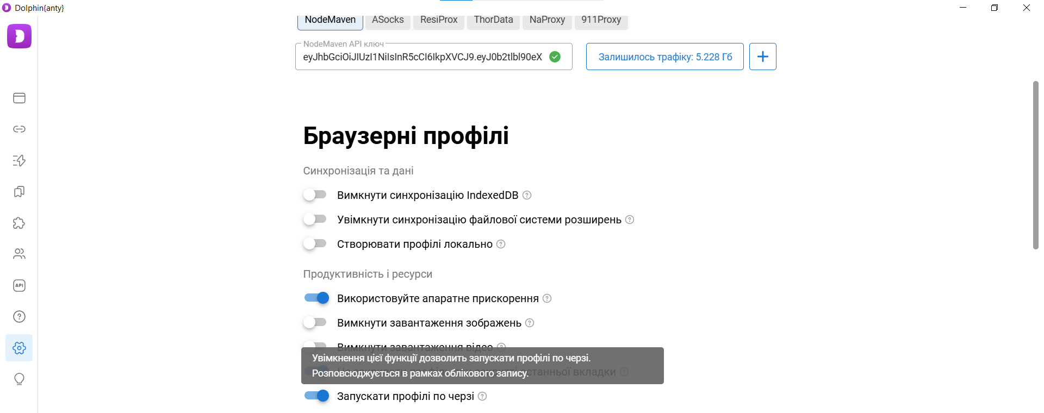The height and width of the screenshot is (413, 1044).
Task: Switch to the ASocks tab
Action: coord(388,20)
